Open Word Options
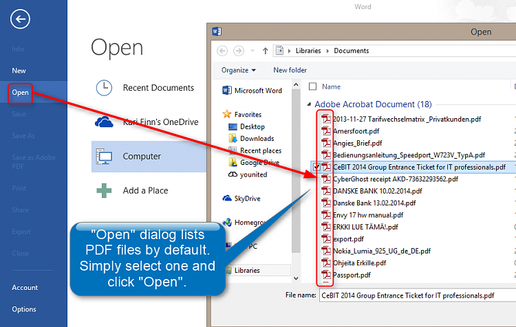516x327 pixels. point(24,309)
